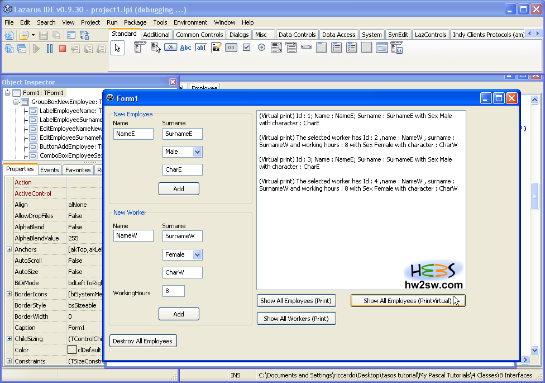Pause the running program
Viewport: 545px width, 383px height.
tap(50, 49)
